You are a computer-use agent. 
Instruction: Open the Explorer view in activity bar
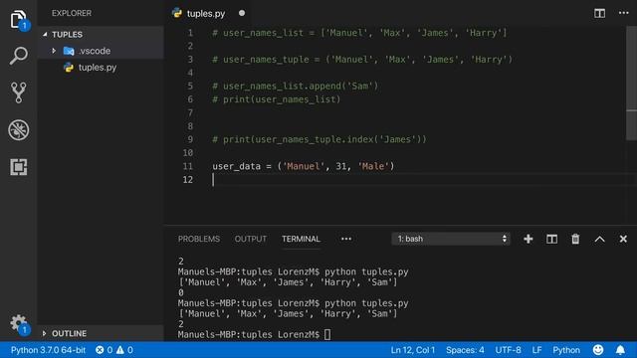tap(18, 20)
